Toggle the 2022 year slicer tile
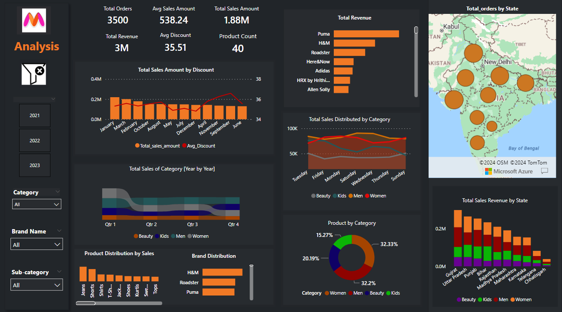Image resolution: width=562 pixels, height=312 pixels. coord(35,141)
